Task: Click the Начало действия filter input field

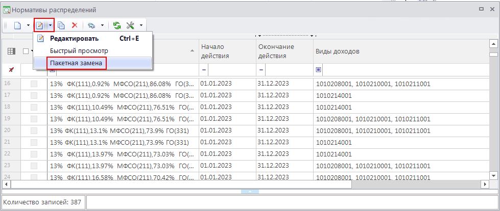Action: 232,70
